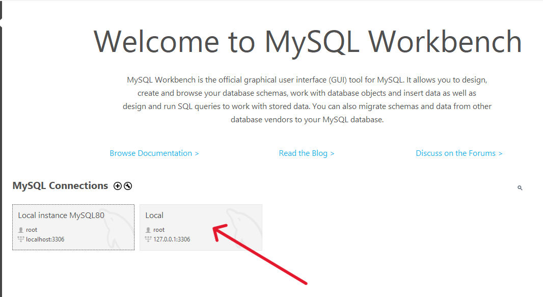Click the network icon beside 127.0.0.1:3306
This screenshot has height=297, width=543.
coord(148,239)
